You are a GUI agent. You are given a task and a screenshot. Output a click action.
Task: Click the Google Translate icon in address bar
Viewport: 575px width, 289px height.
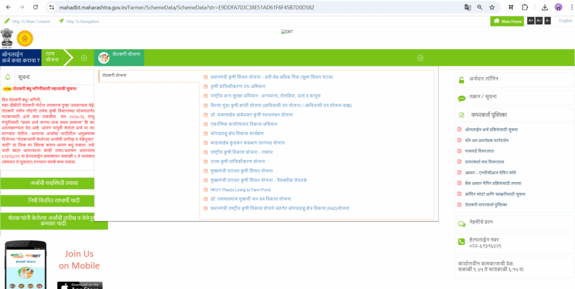click(x=467, y=7)
